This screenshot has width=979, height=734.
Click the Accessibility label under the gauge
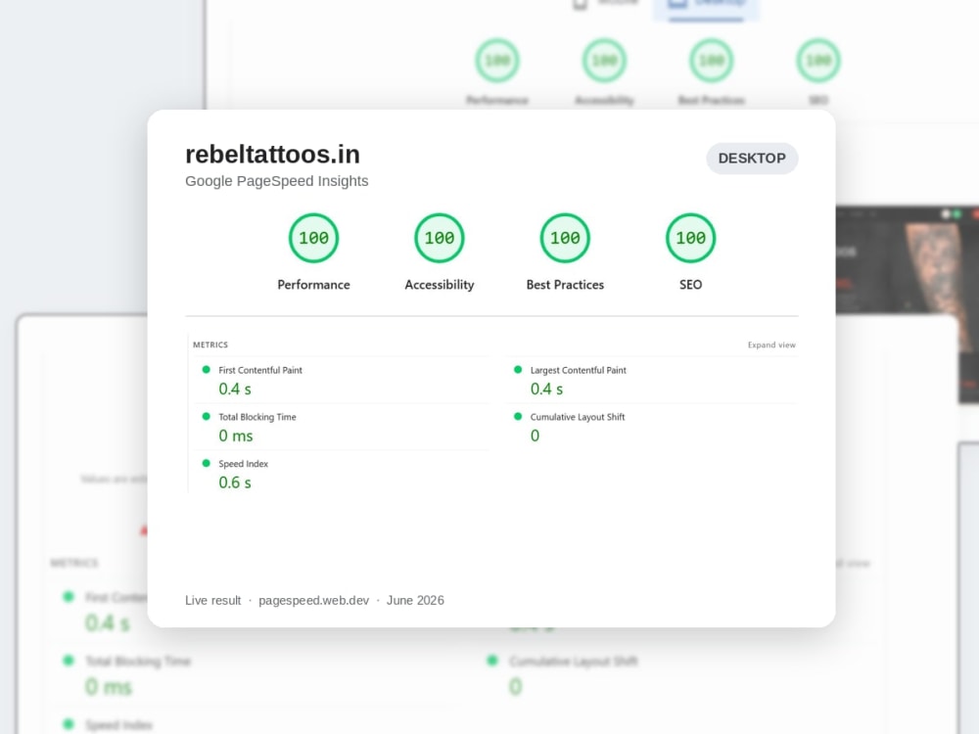pyautogui.click(x=440, y=285)
